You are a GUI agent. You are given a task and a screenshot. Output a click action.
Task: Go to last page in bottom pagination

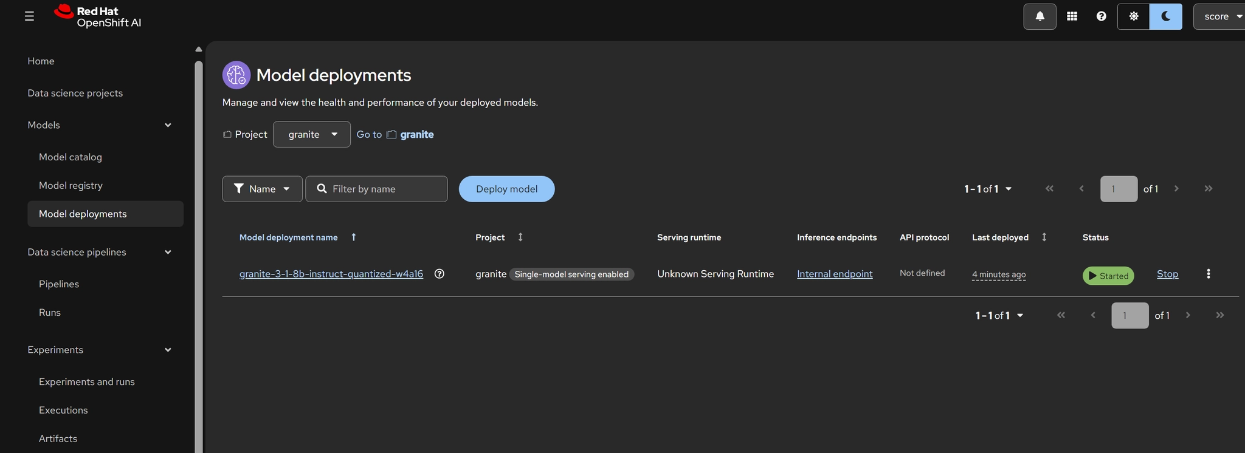[1220, 316]
